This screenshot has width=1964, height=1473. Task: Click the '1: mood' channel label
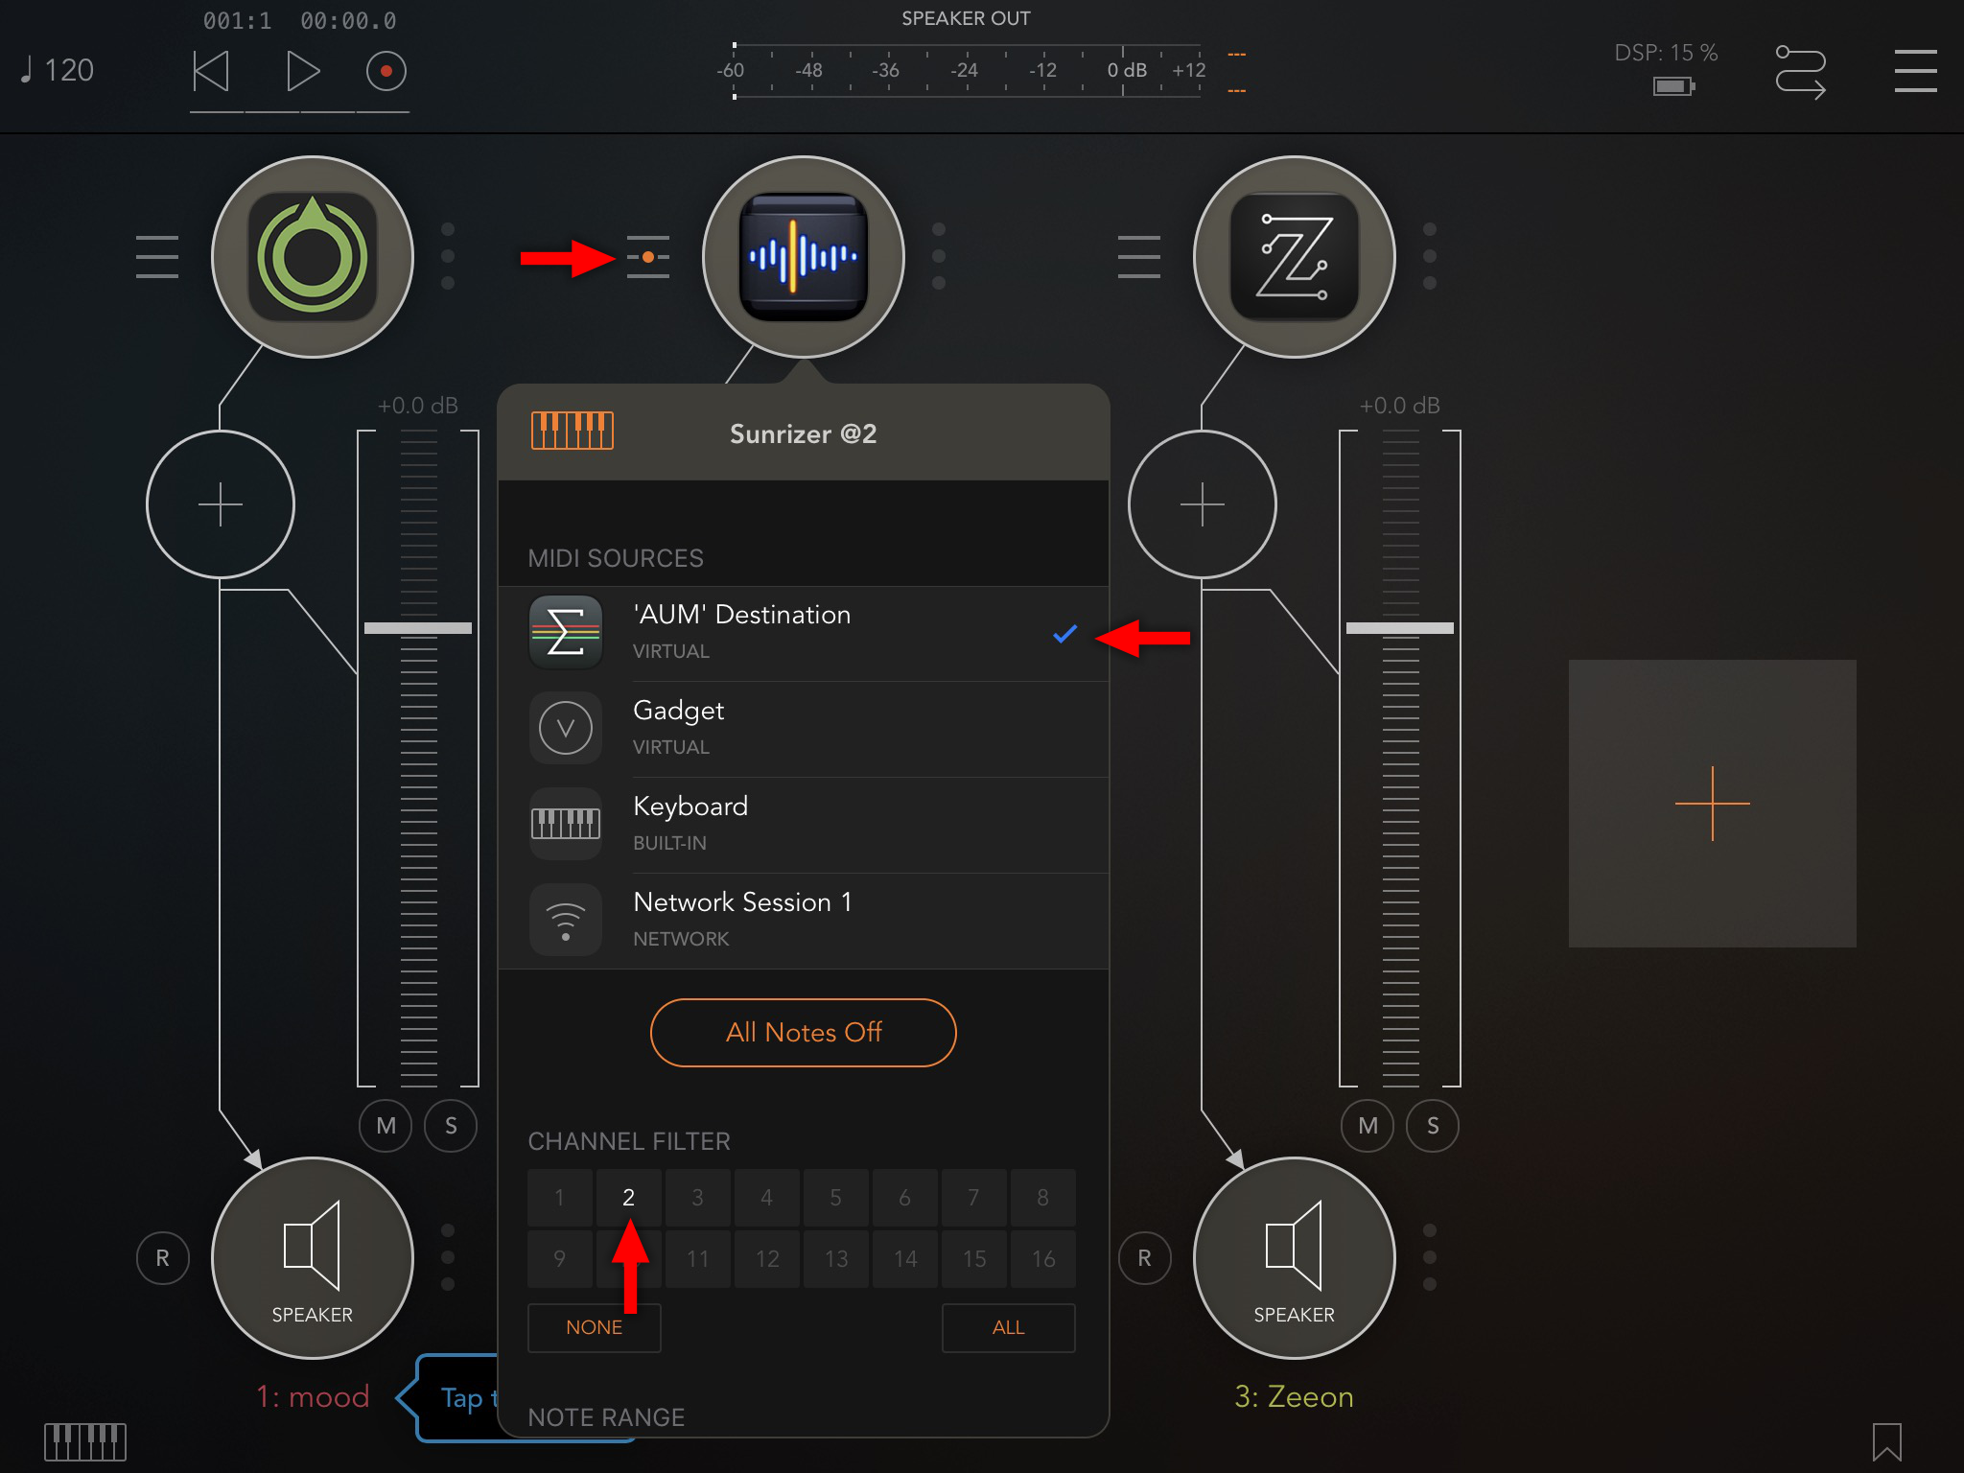pyautogui.click(x=313, y=1396)
